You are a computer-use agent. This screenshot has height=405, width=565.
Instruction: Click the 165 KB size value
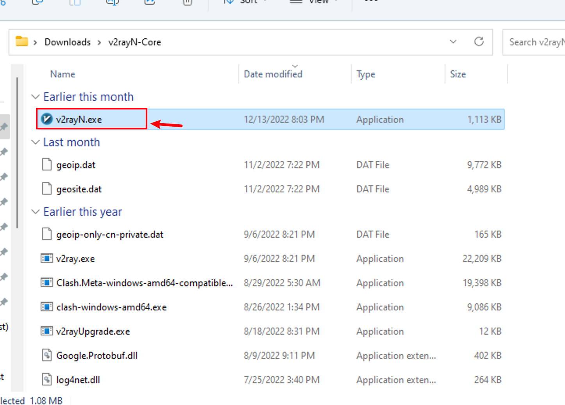coord(488,234)
